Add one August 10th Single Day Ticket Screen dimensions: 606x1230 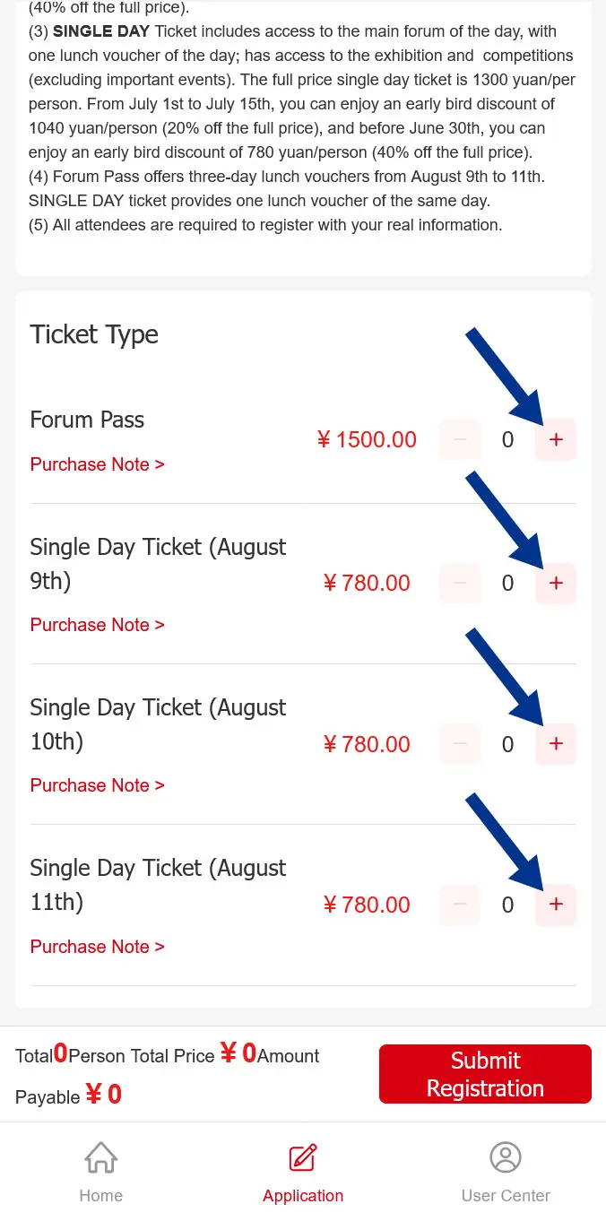[556, 744]
